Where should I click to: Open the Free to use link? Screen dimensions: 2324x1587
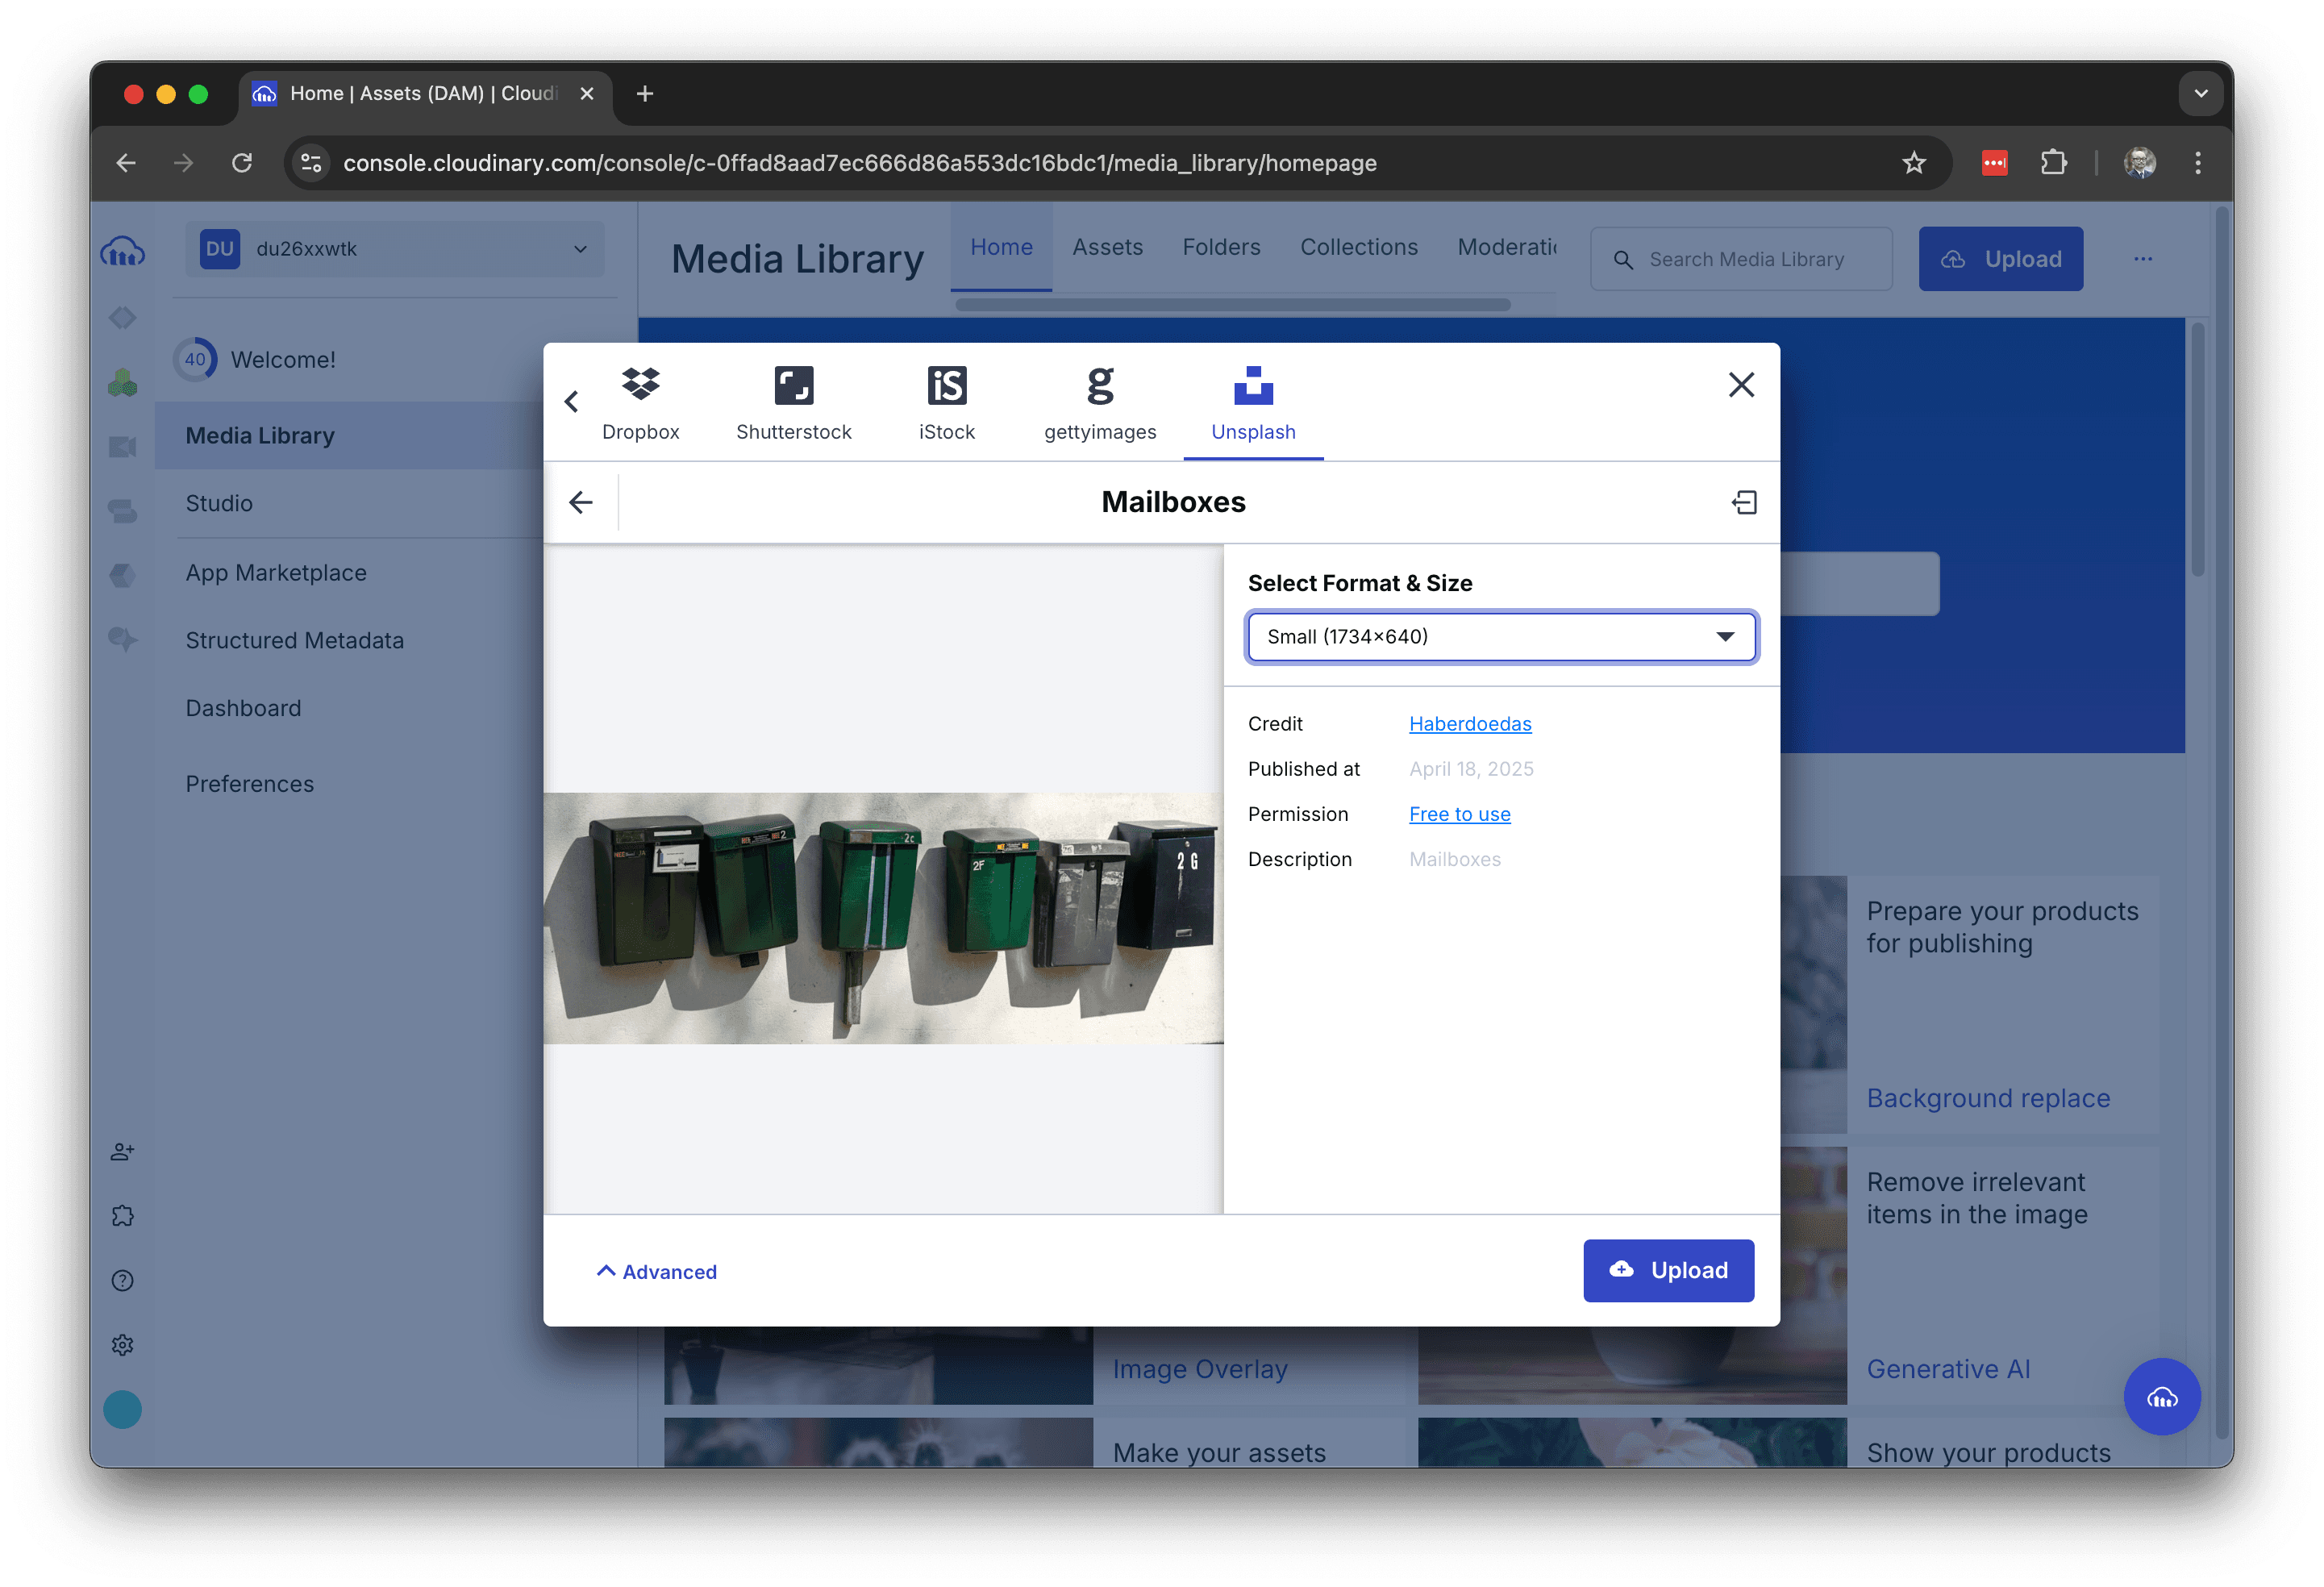(1459, 814)
